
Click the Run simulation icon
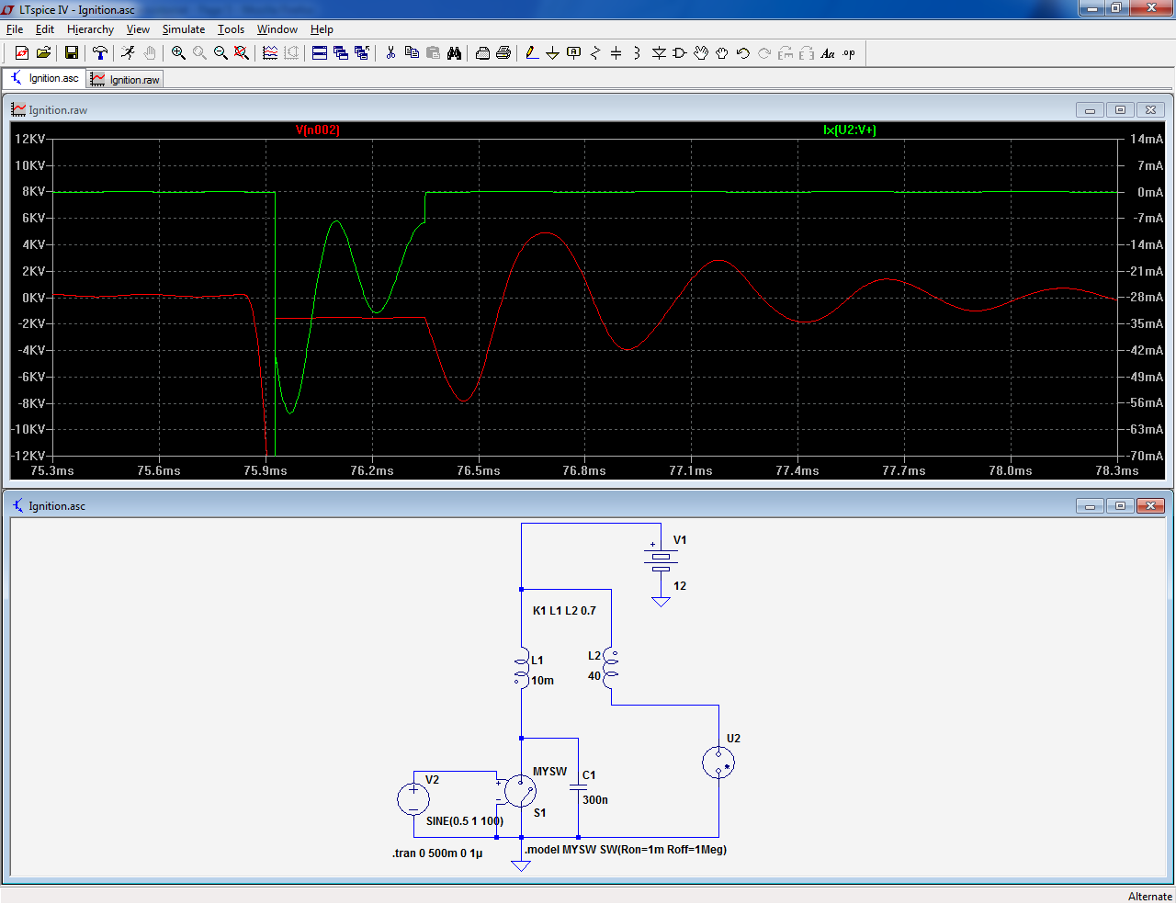pos(128,53)
